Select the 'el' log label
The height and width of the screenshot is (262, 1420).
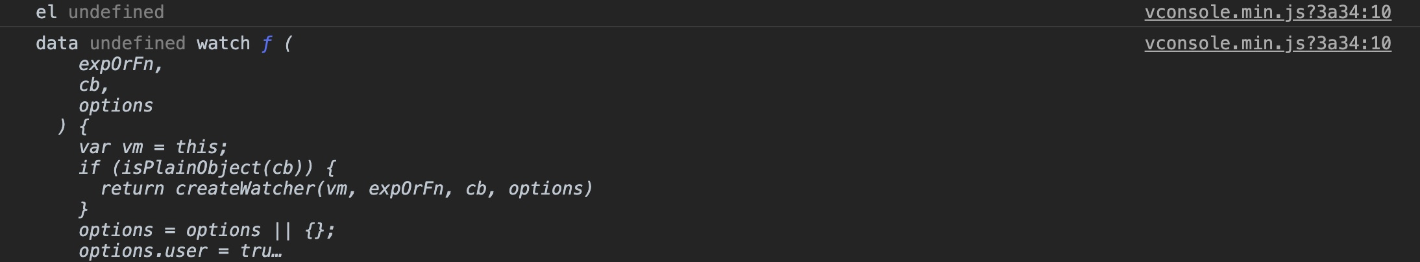click(46, 12)
